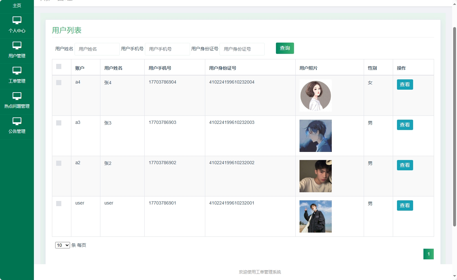Select page 1 in the pagination control
457x280 pixels.
coord(428,254)
